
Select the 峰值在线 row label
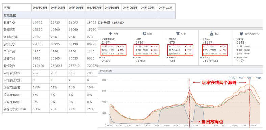pos(9,59)
